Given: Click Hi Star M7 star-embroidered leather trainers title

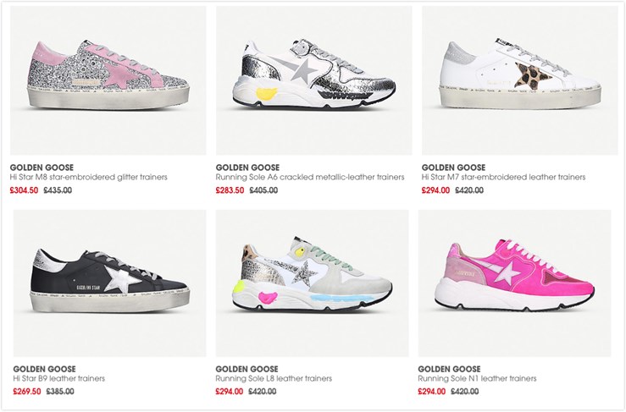Looking at the screenshot, I should point(504,177).
